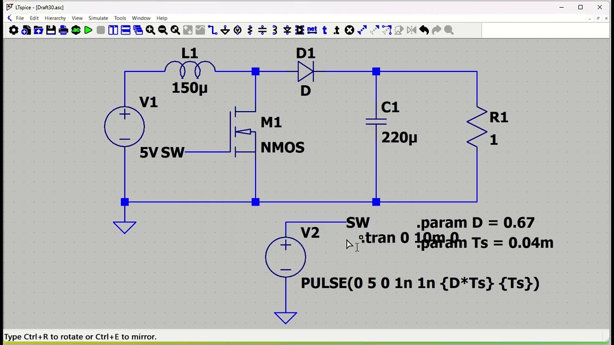The height and width of the screenshot is (345, 614).
Task: Click the V1 voltage source symbol
Action: 125,126
